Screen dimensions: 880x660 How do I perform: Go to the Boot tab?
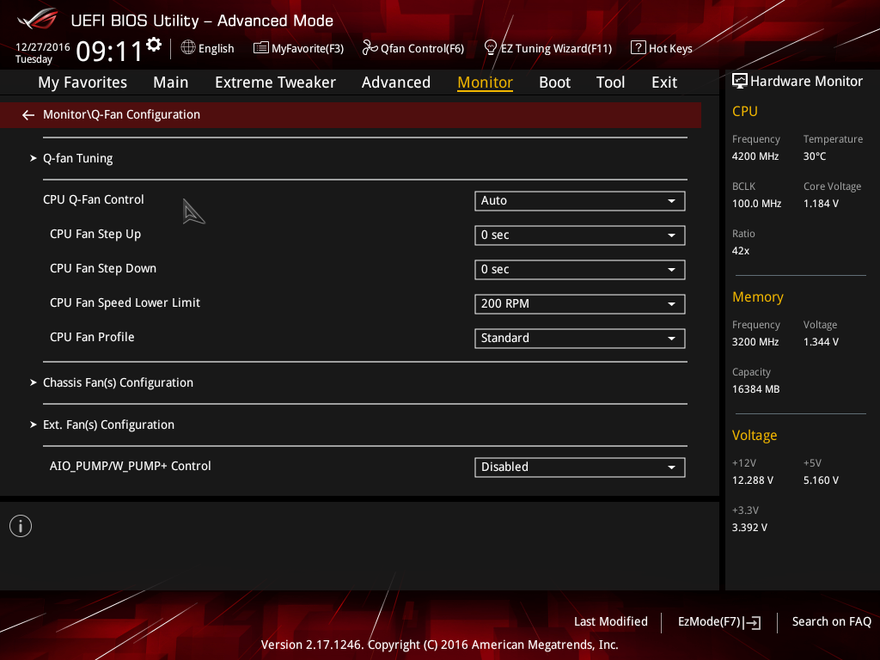pos(554,82)
